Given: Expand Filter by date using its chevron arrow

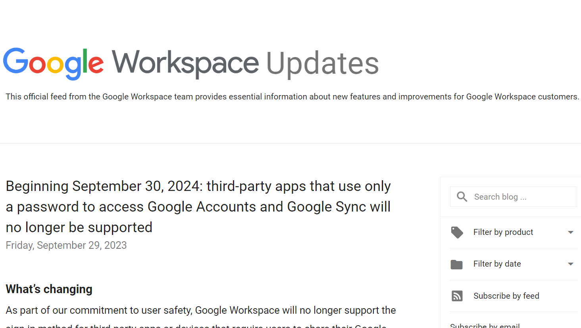Looking at the screenshot, I should coord(571,264).
